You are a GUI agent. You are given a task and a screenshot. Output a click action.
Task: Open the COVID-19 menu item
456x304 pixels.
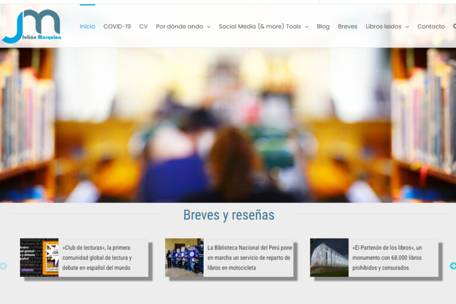tap(117, 27)
